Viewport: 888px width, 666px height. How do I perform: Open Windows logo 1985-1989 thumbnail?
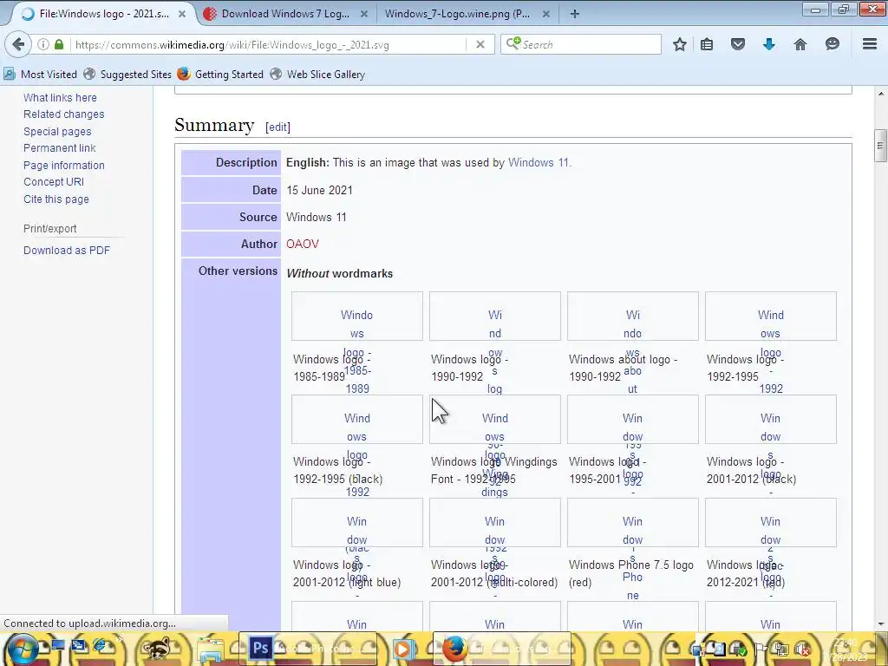point(356,316)
